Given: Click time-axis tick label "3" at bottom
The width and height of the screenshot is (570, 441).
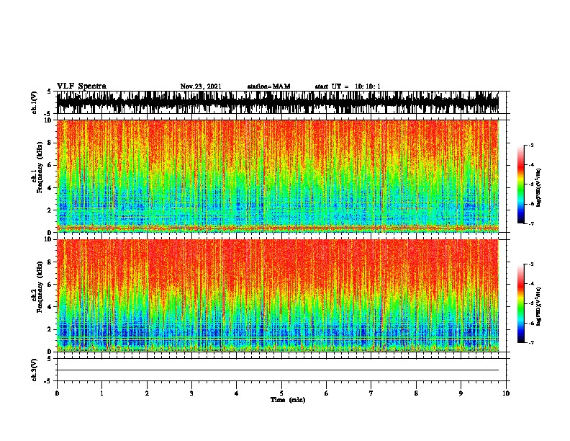Looking at the screenshot, I should pos(191,393).
